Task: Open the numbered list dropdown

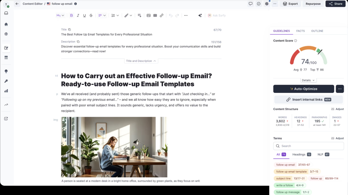Action: point(115,15)
